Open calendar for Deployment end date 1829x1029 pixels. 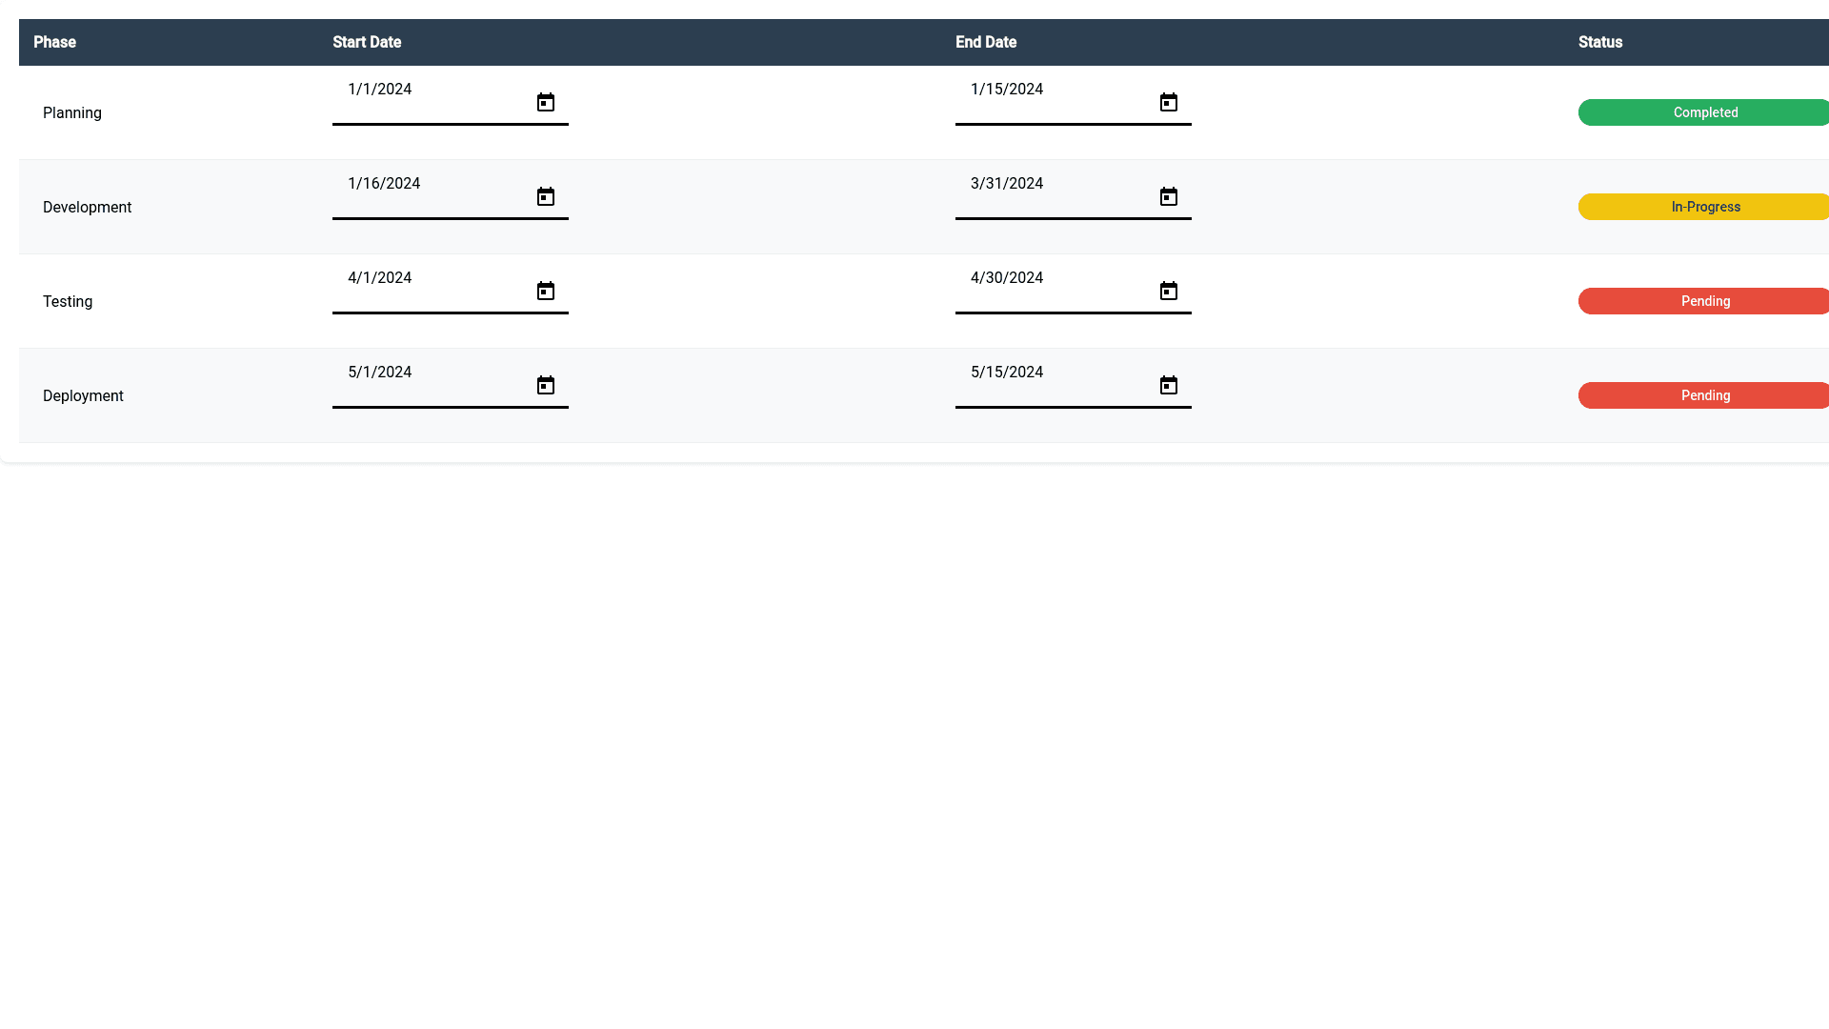[1168, 385]
